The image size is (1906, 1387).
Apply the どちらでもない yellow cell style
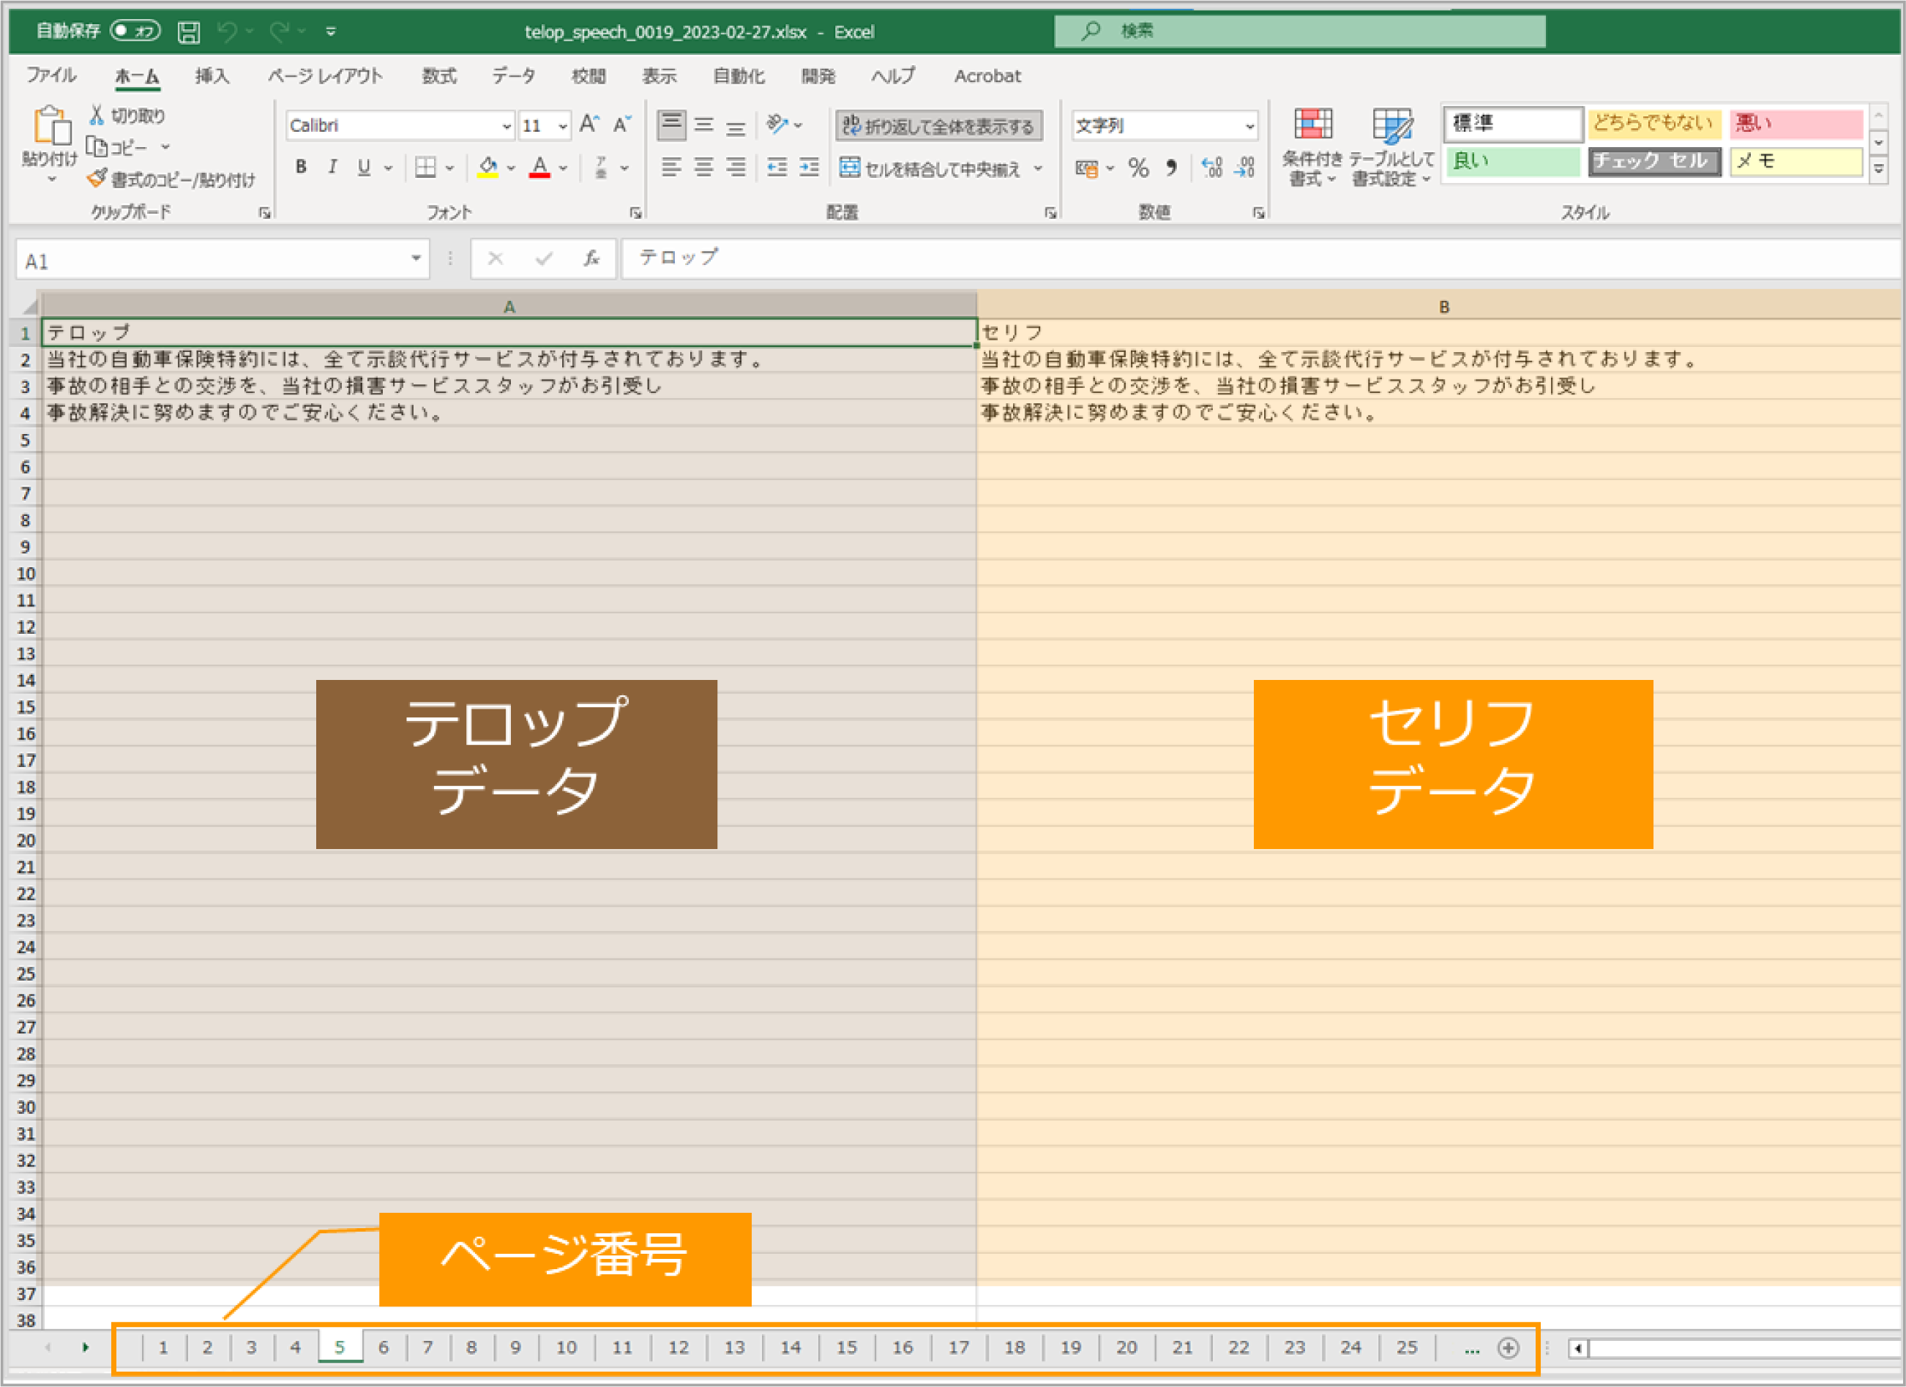point(1655,124)
